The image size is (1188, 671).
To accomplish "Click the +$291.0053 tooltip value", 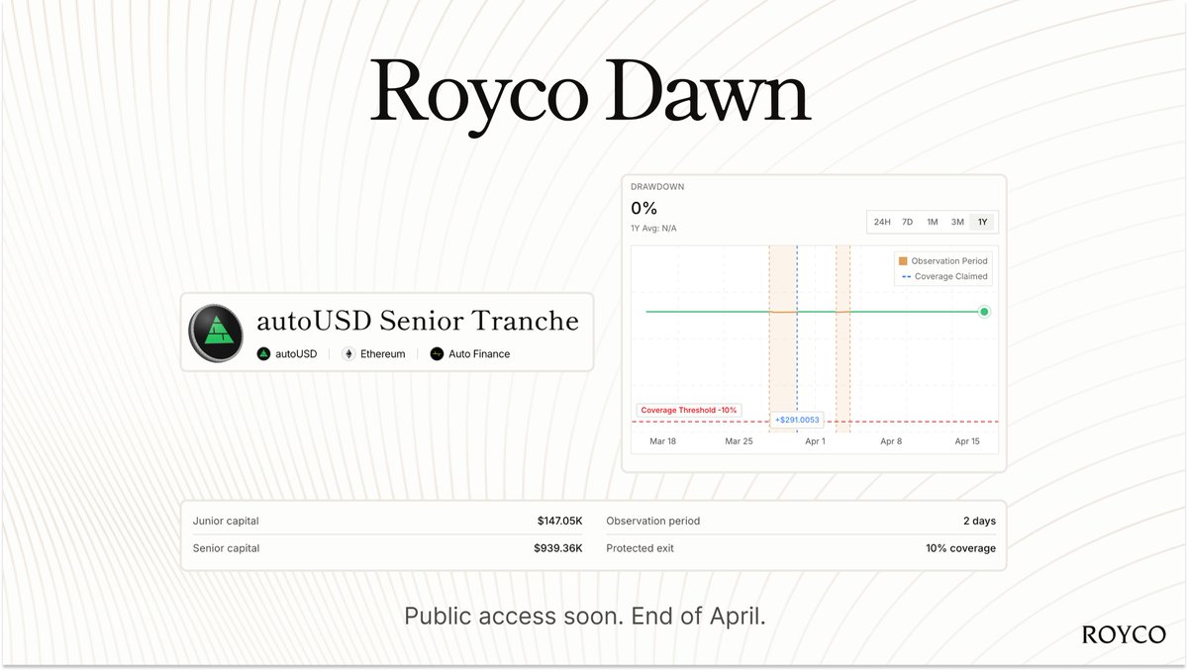I will (x=797, y=420).
